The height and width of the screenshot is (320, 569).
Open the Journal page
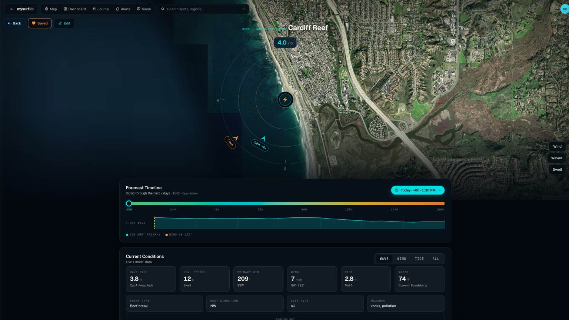click(x=101, y=9)
